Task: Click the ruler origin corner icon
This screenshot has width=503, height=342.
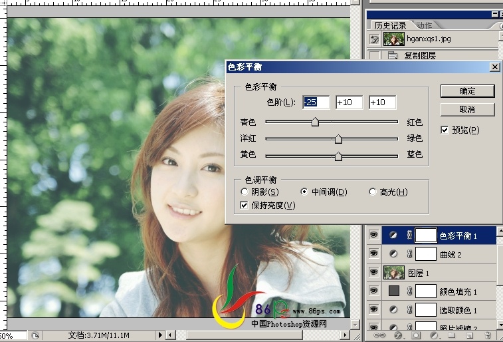Action: (x=3, y=3)
